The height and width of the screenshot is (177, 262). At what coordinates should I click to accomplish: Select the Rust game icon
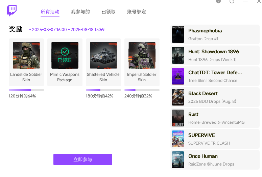(178, 118)
